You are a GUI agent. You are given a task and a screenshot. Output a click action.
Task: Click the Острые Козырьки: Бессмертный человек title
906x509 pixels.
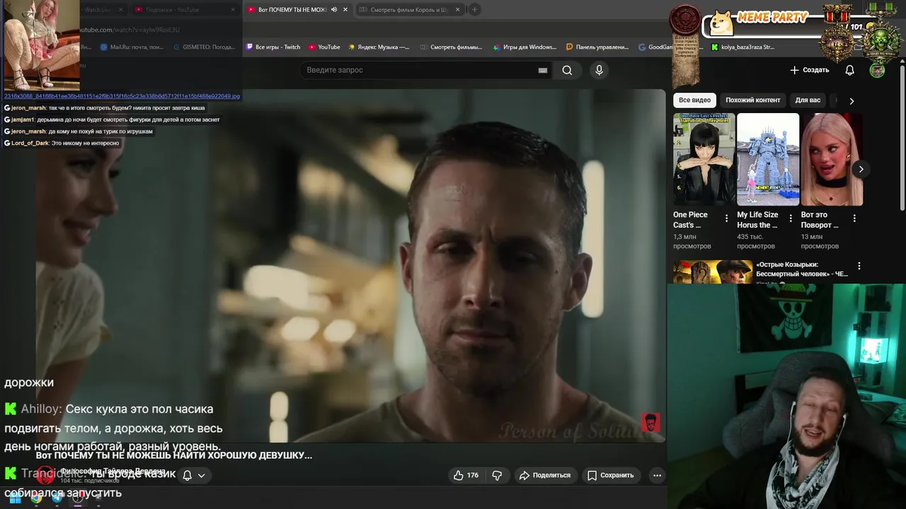[802, 269]
